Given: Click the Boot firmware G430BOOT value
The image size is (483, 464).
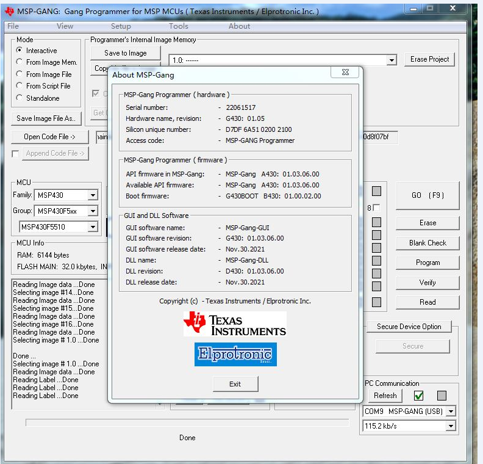Looking at the screenshot, I should [x=273, y=196].
